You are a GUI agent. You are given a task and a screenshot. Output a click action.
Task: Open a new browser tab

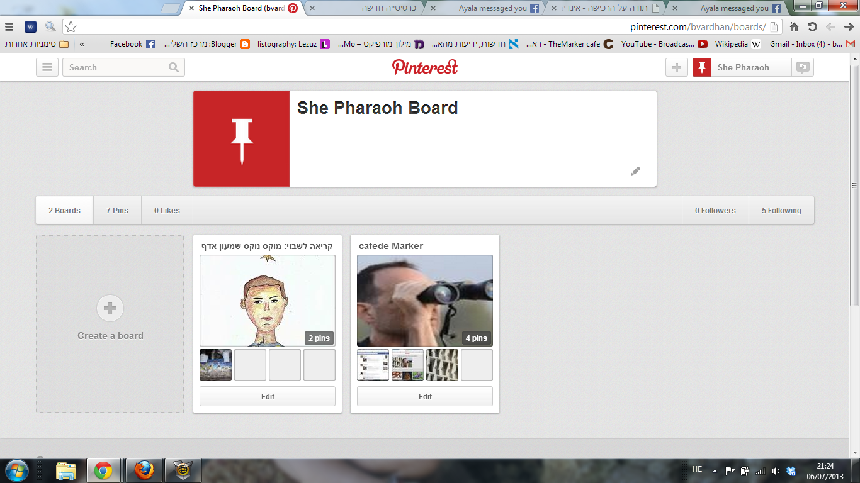click(x=171, y=8)
